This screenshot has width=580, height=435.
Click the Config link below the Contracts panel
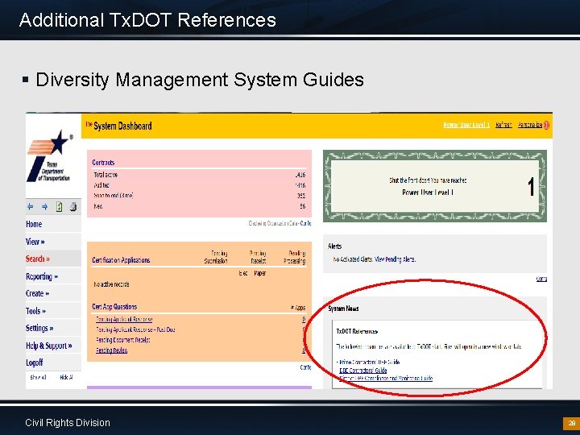click(x=305, y=223)
